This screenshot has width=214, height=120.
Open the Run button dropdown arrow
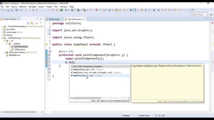(x=75, y=10)
